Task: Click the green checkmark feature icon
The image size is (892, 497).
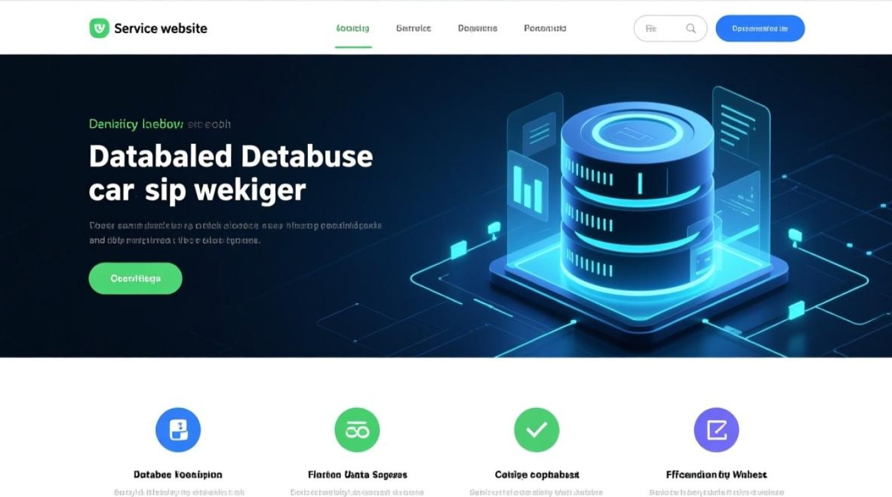Action: pos(536,430)
